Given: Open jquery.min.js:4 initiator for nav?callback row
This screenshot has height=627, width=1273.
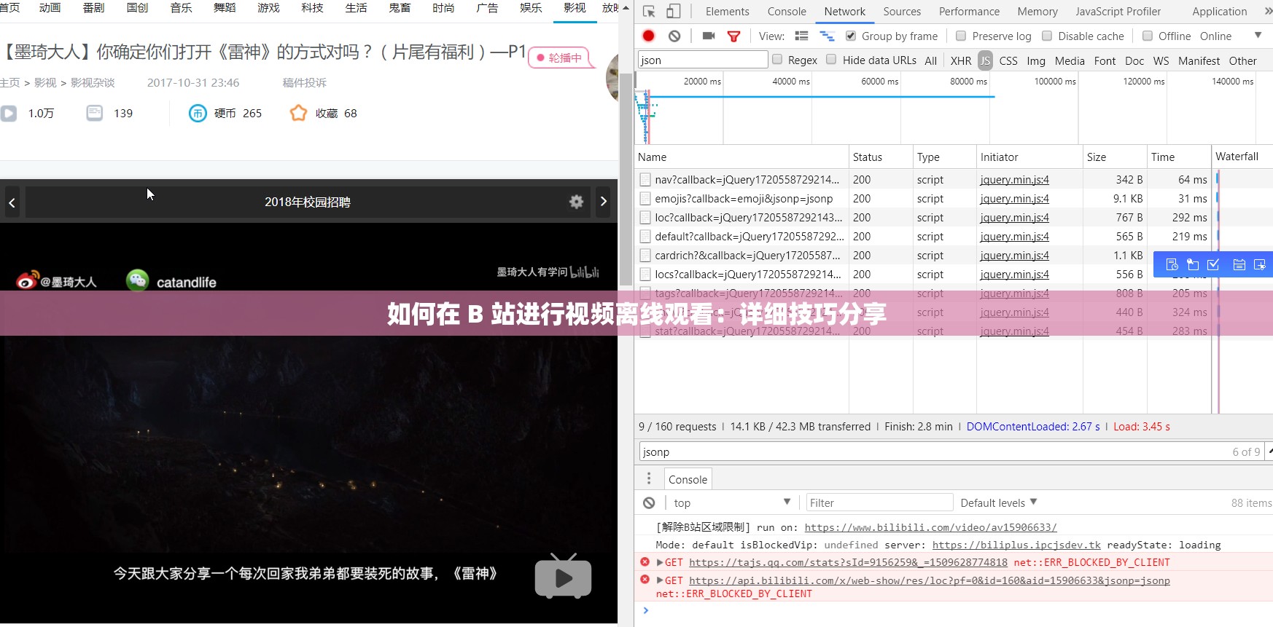Looking at the screenshot, I should (1014, 179).
